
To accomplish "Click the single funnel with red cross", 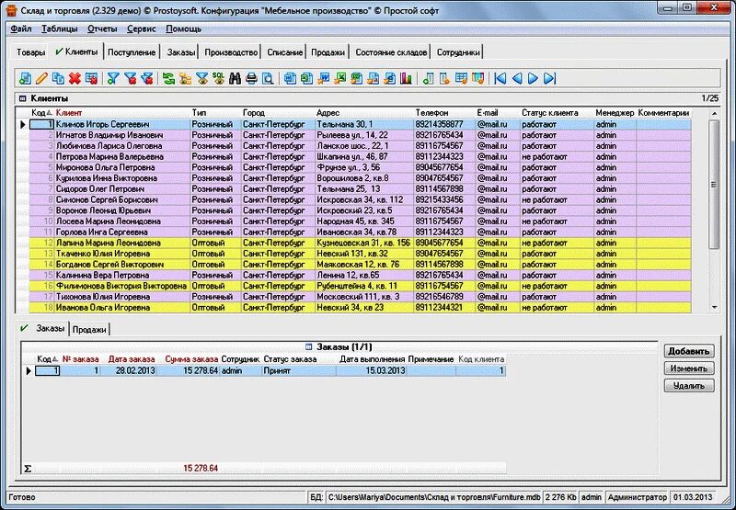I will (x=130, y=78).
